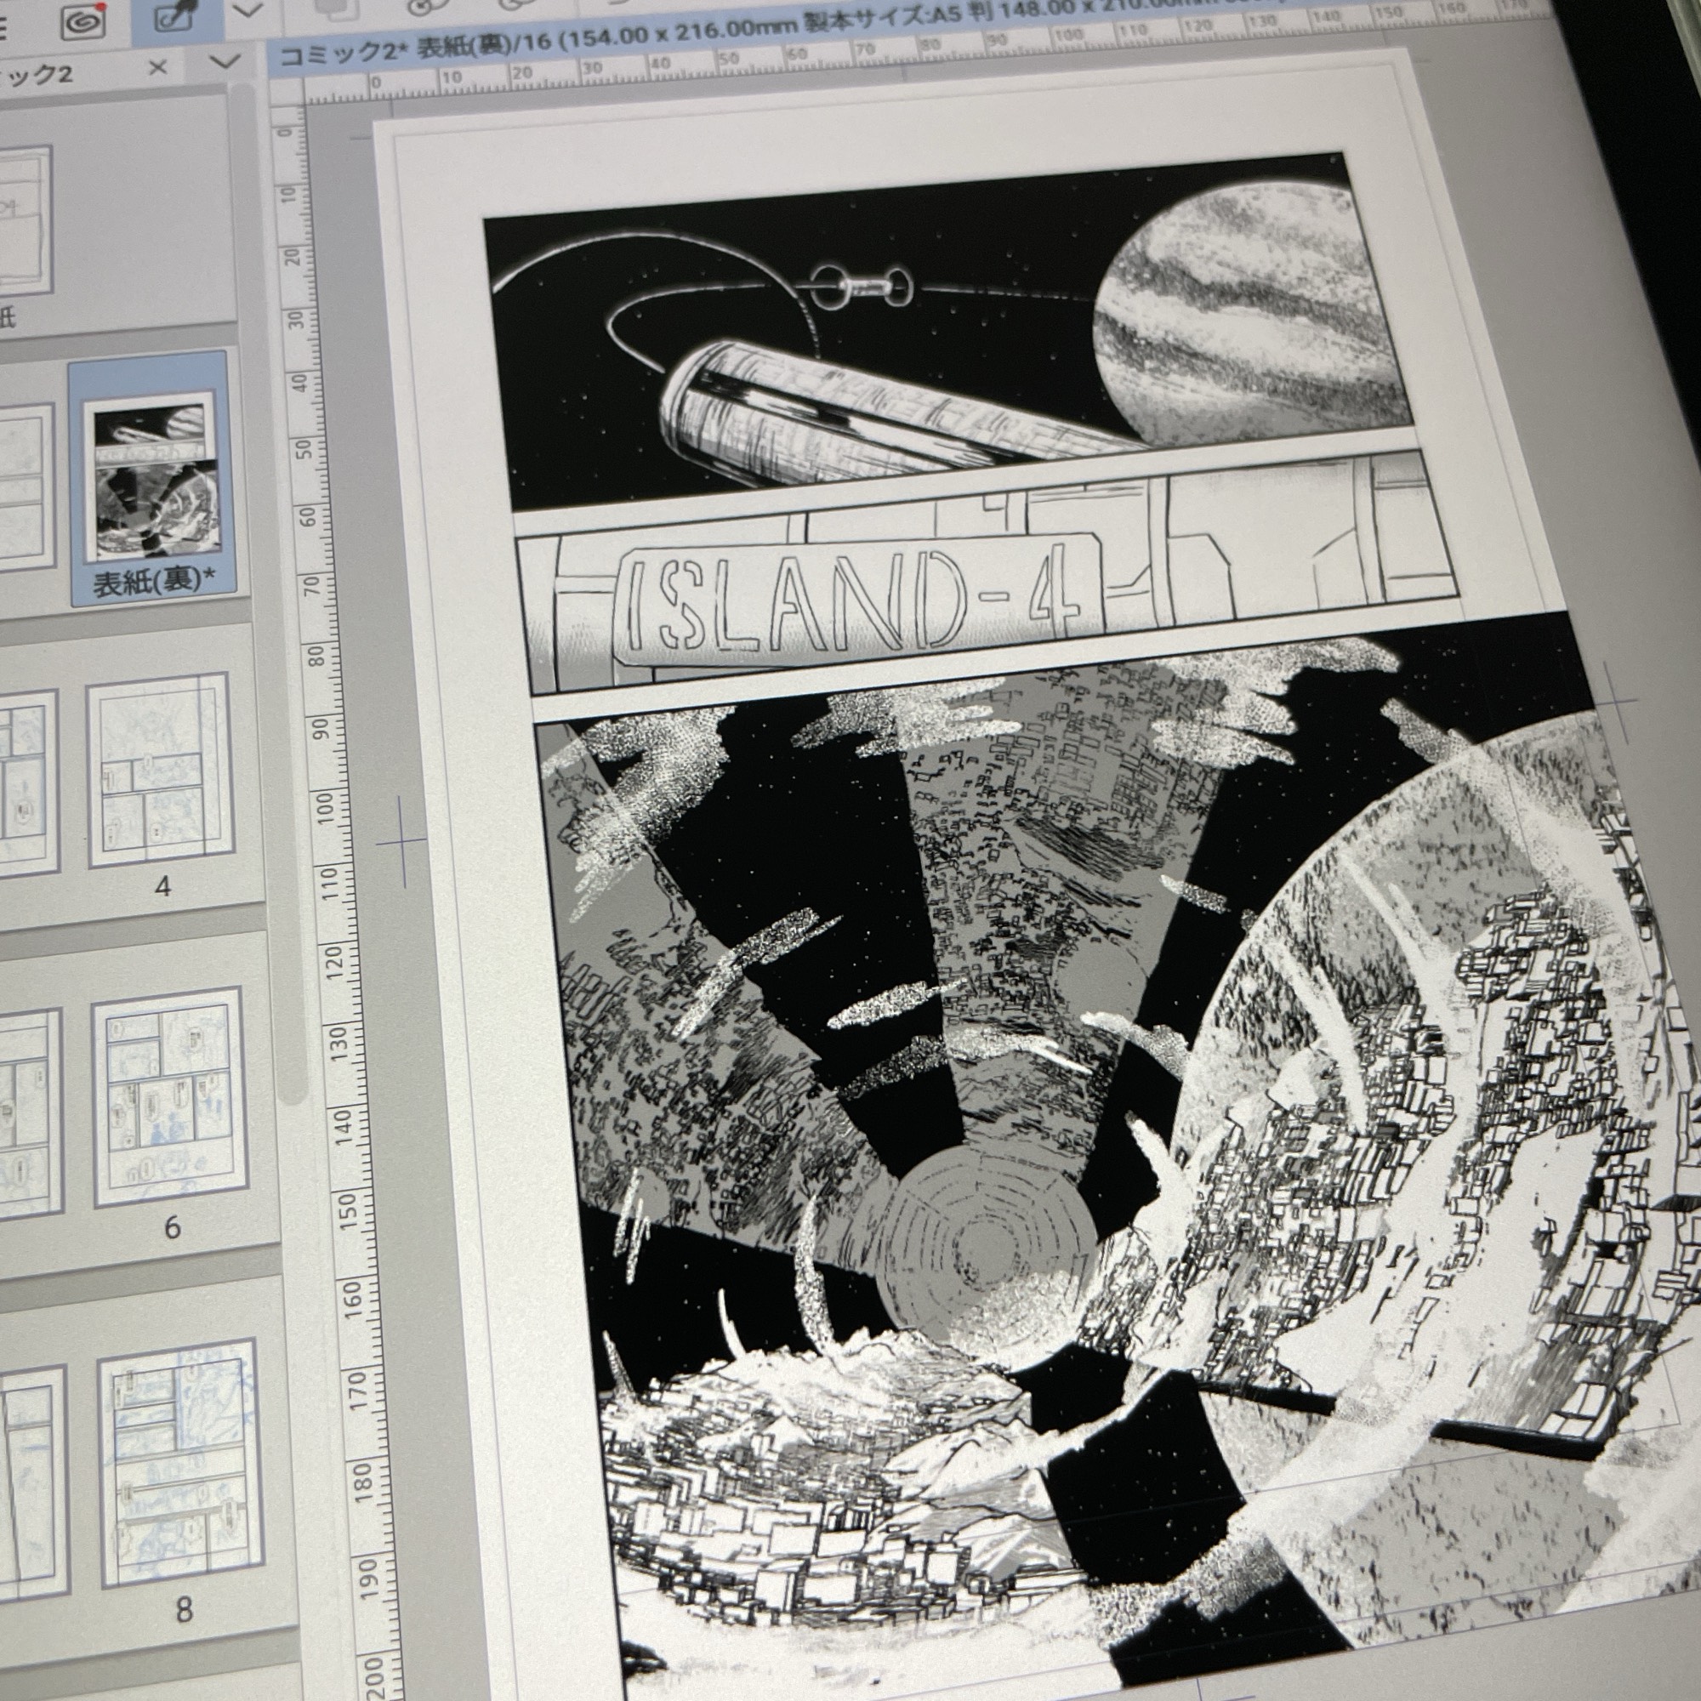Expand the chevron beside the eyedropper icon
This screenshot has width=1701, height=1701.
[x=249, y=10]
